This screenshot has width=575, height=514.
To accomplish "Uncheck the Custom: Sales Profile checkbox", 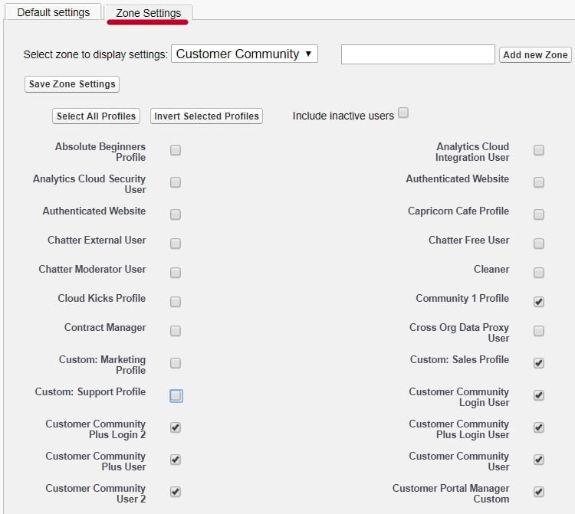I will click(x=539, y=363).
